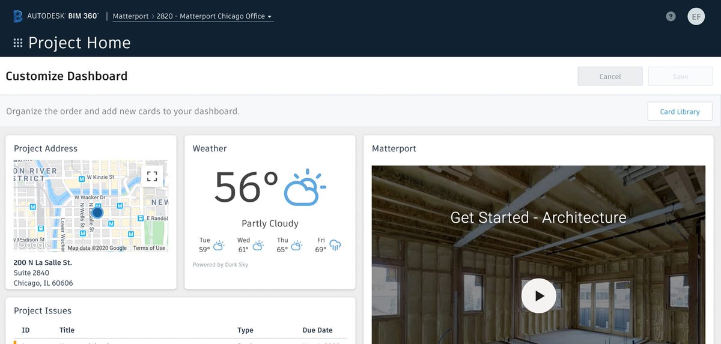Click the Weather card title

(x=210, y=148)
